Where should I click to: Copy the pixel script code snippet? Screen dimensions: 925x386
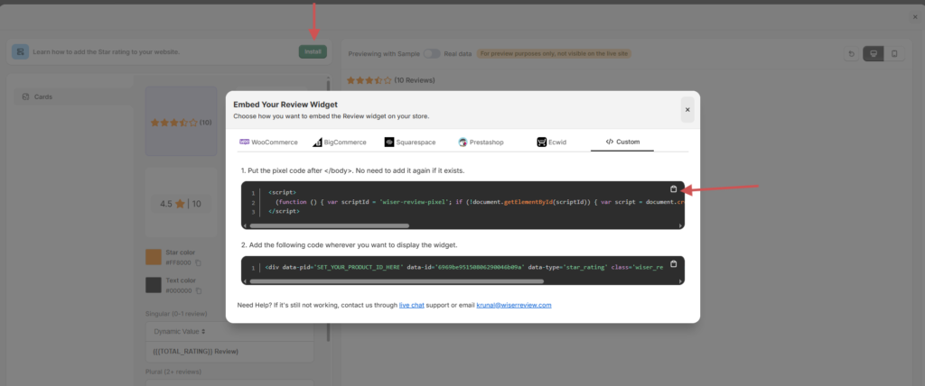click(x=673, y=189)
